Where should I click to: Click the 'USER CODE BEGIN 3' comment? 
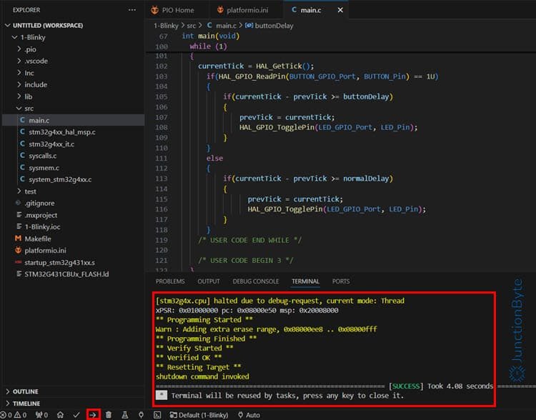pyautogui.click(x=246, y=261)
